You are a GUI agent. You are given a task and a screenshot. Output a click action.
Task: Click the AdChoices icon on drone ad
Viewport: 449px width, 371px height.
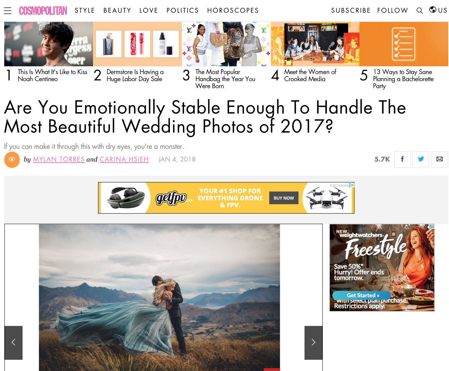pyautogui.click(x=351, y=185)
